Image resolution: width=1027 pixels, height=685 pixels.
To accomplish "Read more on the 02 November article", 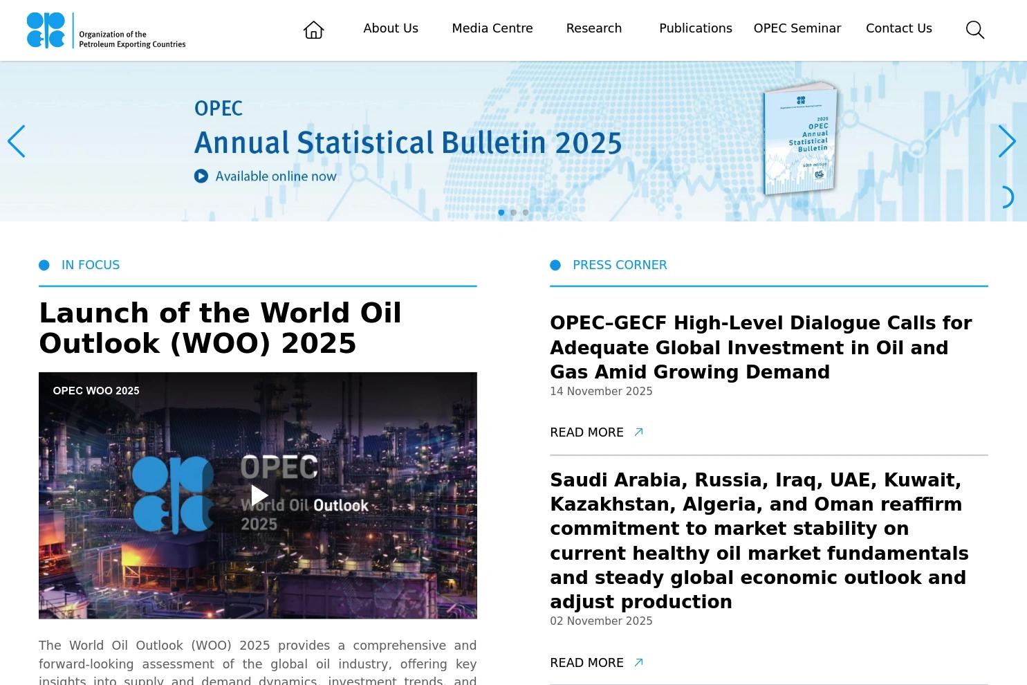I will point(586,663).
